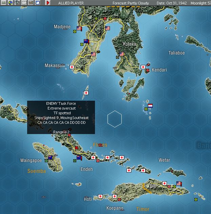
Task: Click 'Date: Oct 31, 1942' text
Action: click(172, 3)
